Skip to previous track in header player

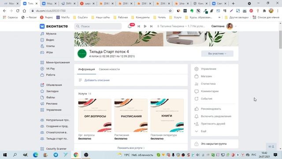pyautogui.click(x=139, y=26)
